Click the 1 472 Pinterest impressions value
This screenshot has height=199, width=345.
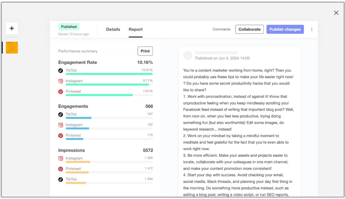[149, 168]
